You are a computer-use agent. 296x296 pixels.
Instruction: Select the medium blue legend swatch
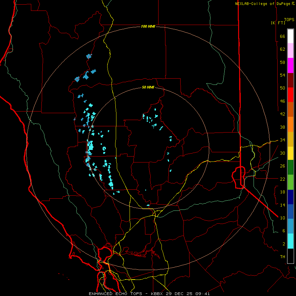tap(290, 211)
